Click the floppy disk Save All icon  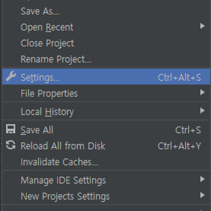point(10,129)
